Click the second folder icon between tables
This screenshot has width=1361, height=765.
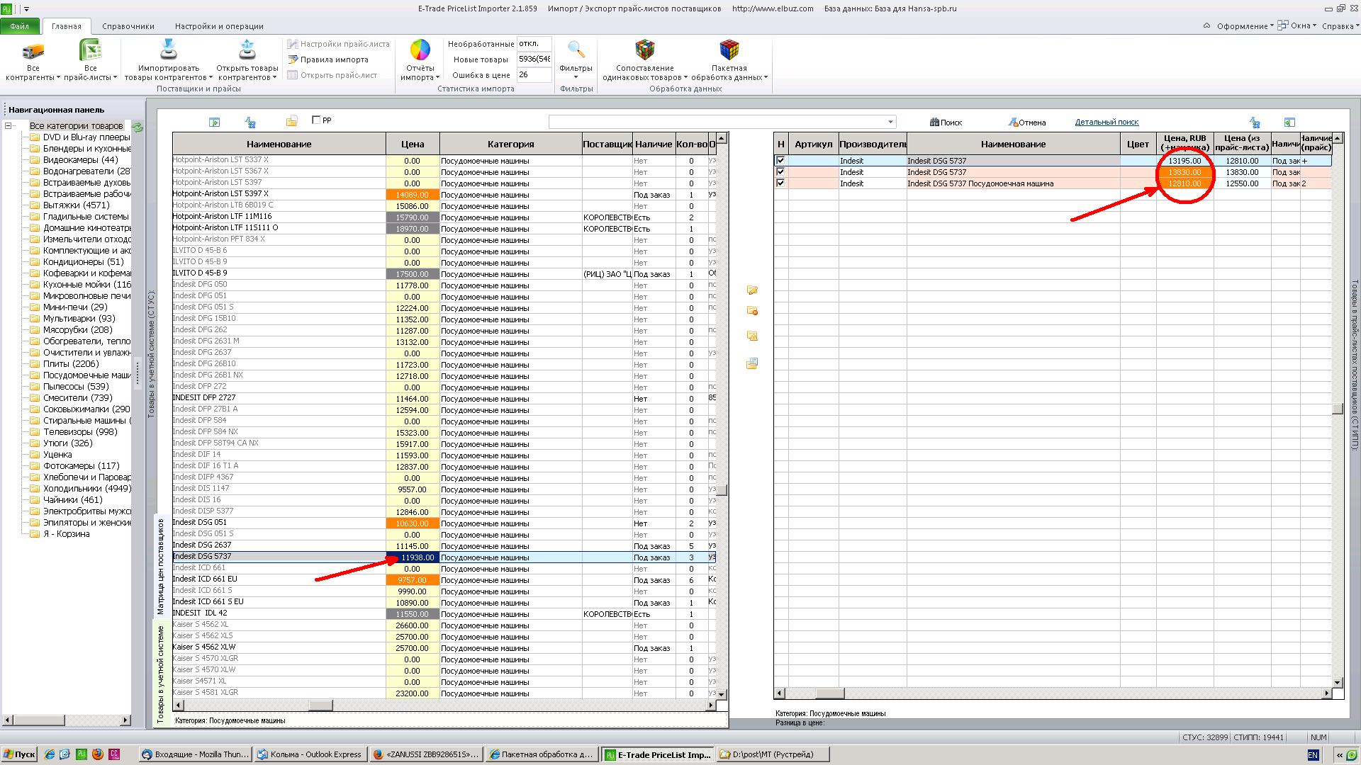[x=752, y=311]
